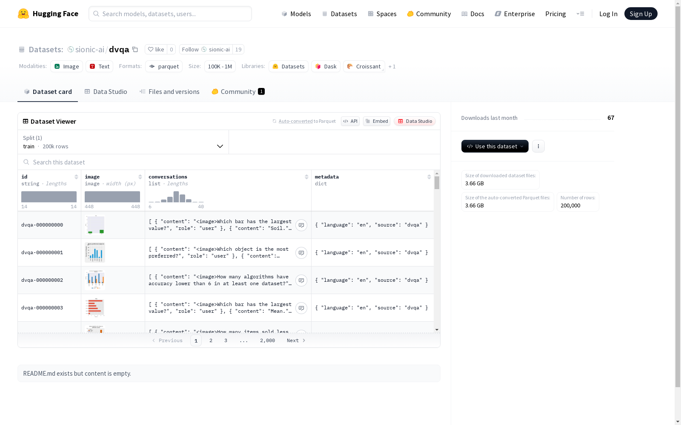Follow sionic-ai organization

point(206,49)
